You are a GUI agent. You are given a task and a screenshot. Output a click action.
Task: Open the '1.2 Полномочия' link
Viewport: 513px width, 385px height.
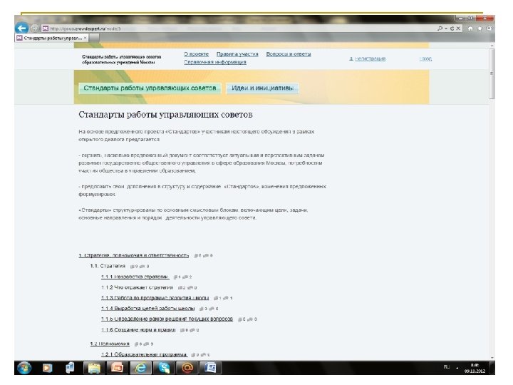coord(110,344)
